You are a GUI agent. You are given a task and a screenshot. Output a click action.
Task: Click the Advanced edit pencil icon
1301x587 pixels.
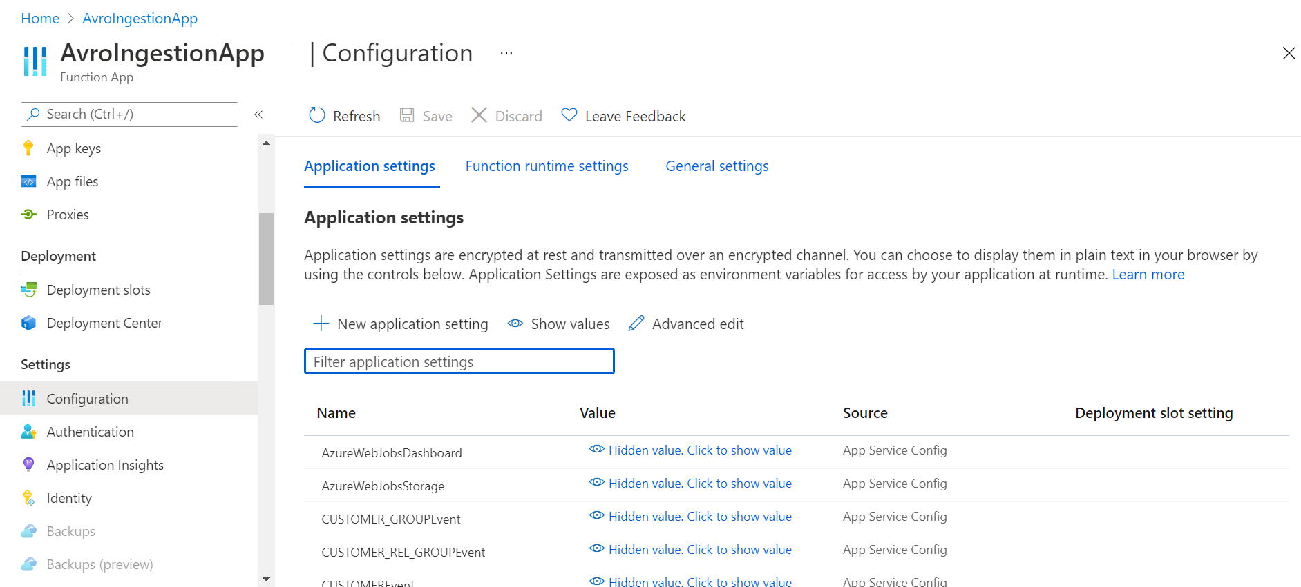pos(636,323)
